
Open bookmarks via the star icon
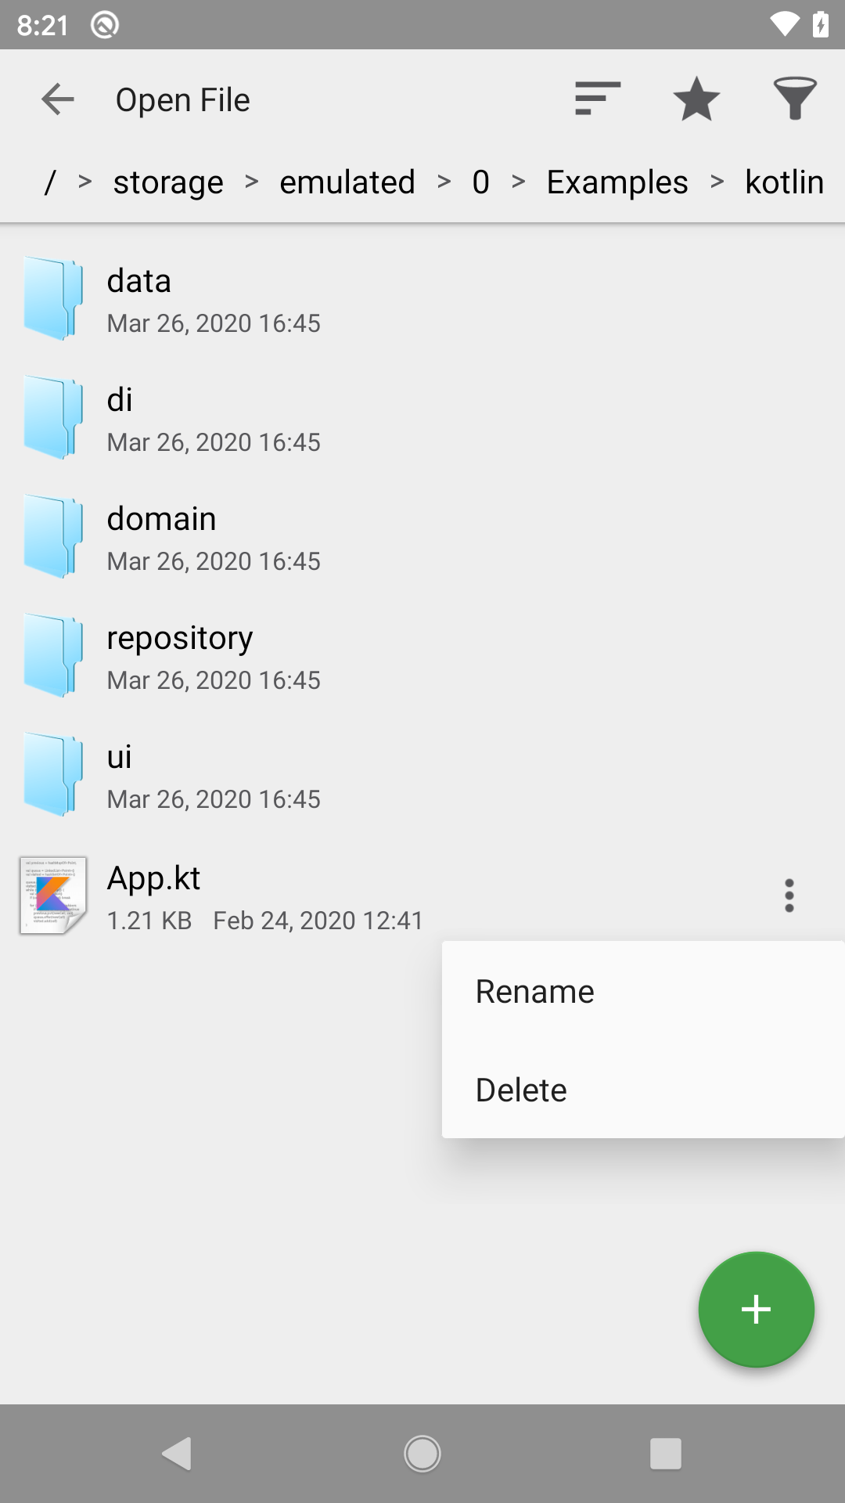[696, 99]
